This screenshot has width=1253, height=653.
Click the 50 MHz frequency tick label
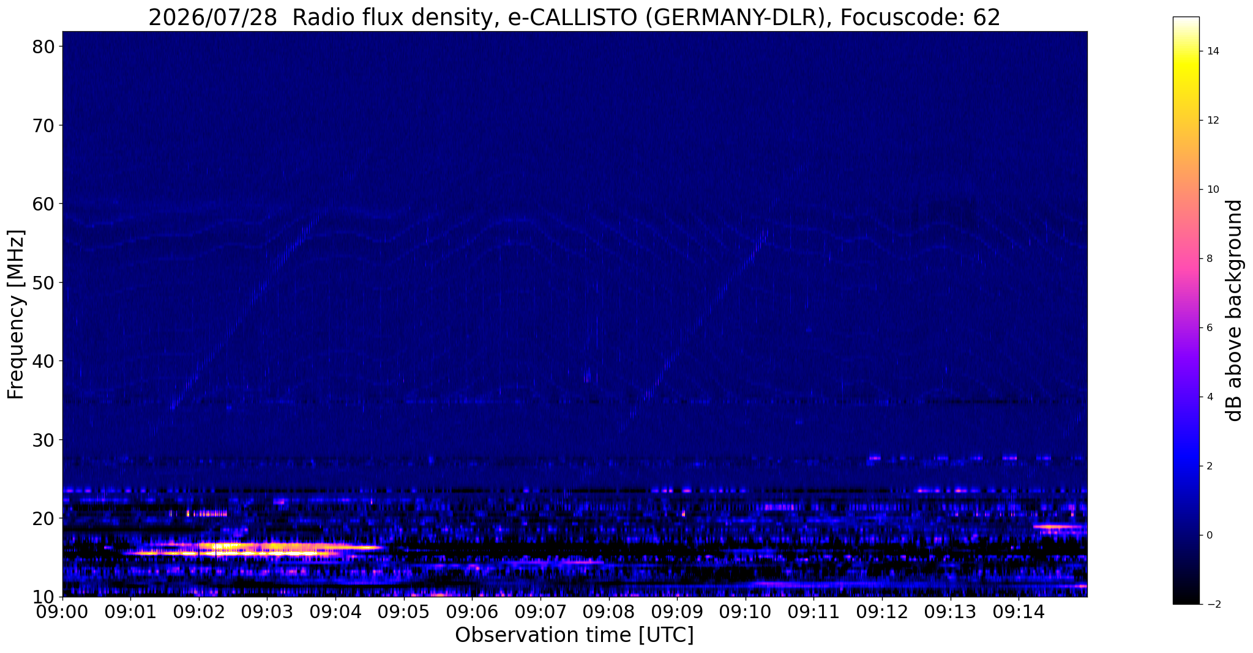[43, 283]
